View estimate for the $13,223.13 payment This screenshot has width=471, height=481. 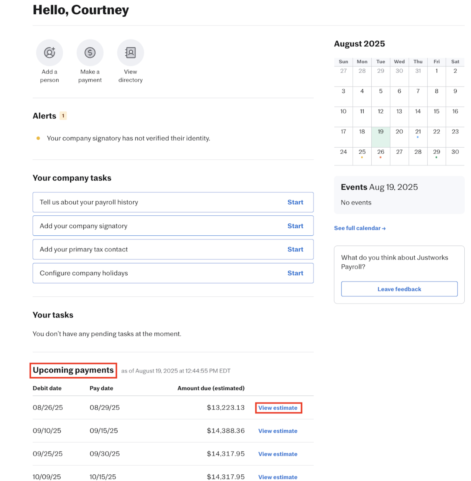click(x=278, y=408)
